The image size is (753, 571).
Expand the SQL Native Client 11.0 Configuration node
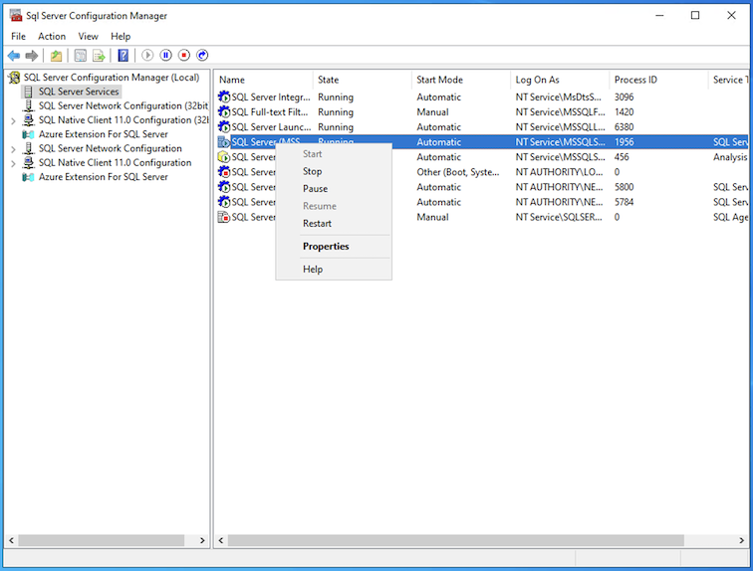(x=13, y=163)
